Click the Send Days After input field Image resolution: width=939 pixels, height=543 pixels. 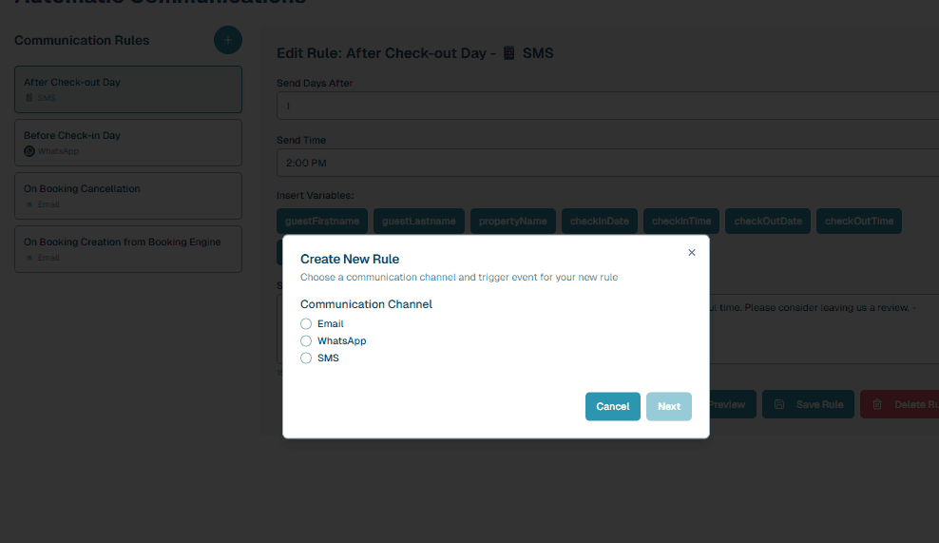click(608, 106)
